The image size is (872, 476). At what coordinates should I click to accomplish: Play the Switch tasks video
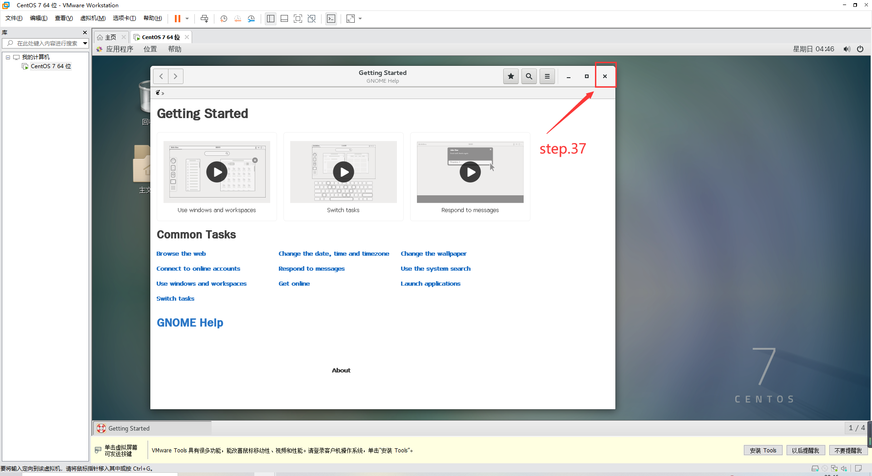coord(344,172)
